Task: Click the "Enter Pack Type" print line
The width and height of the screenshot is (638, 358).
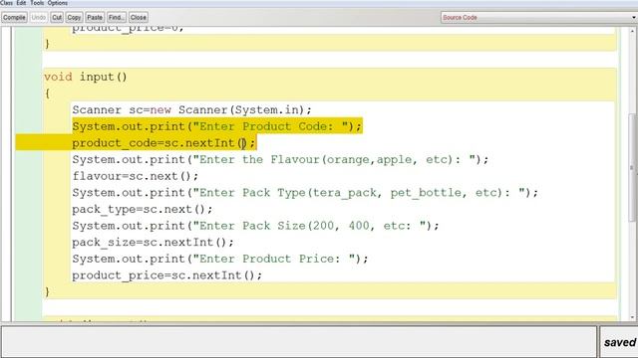Action: pos(305,193)
